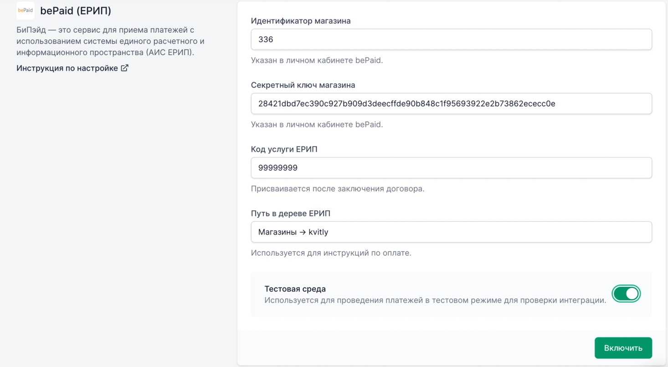Click the Путь в дереве ЕРИП field
Image resolution: width=668 pixels, height=367 pixels.
(451, 232)
